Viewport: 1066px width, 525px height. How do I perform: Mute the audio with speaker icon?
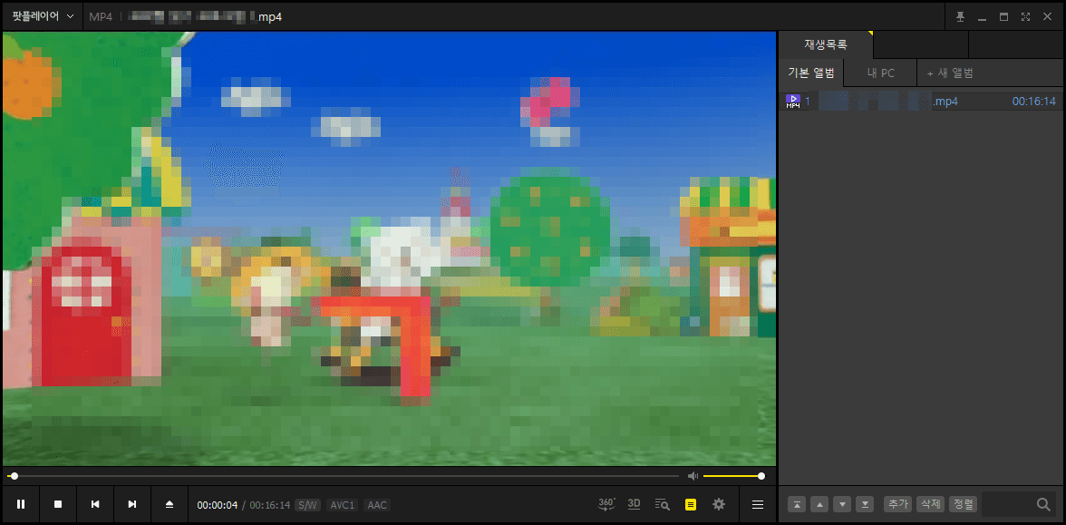[x=693, y=476]
